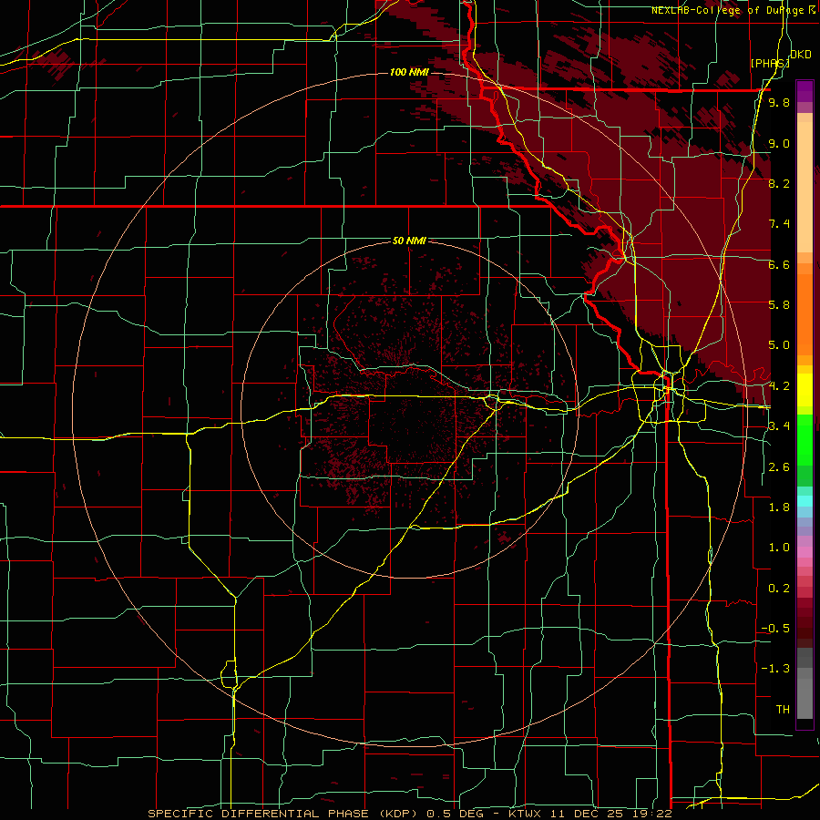Click the 50 NMI range ring label
The image size is (820, 820).
click(409, 241)
